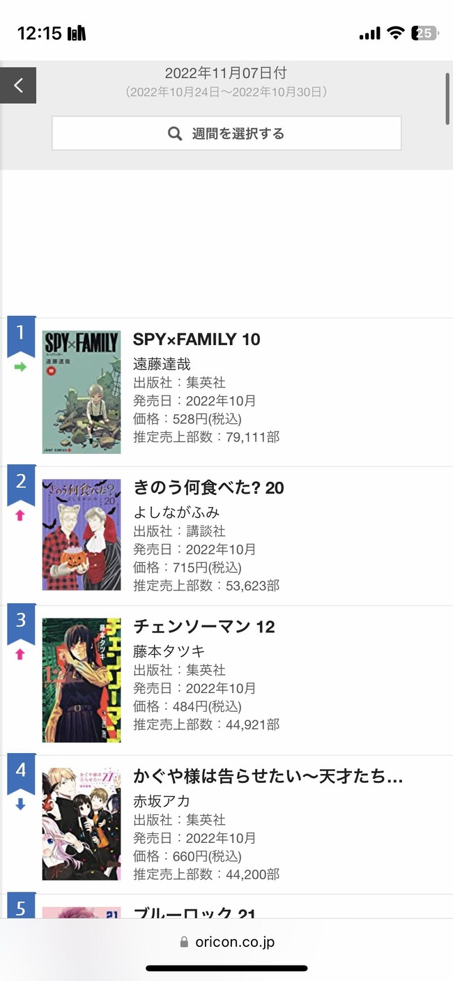Open the かぐや様は告らせたい title link
Image resolution: width=453 pixels, height=981 pixels.
268,777
